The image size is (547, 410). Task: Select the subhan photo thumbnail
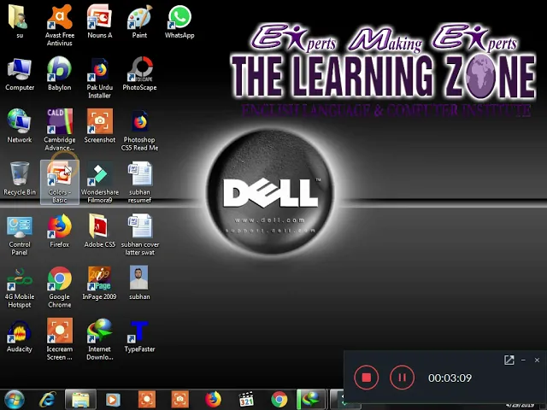[139, 283]
